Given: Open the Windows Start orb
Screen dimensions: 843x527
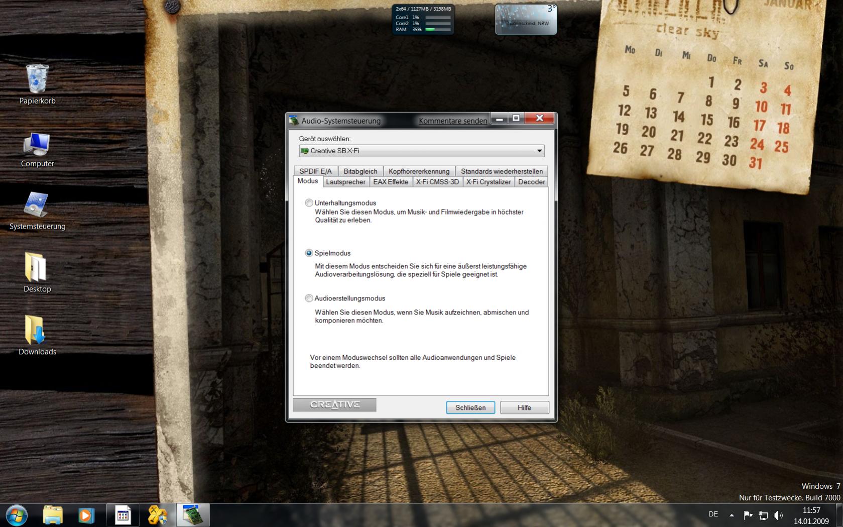Looking at the screenshot, I should pos(17,515).
